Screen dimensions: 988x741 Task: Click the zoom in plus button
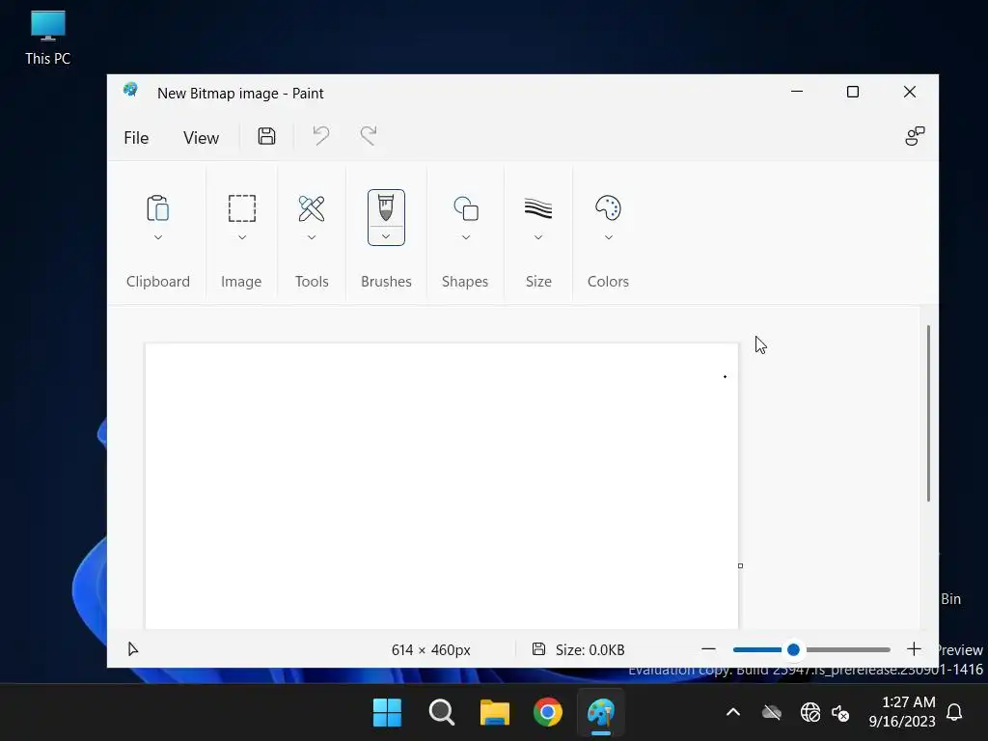click(914, 649)
